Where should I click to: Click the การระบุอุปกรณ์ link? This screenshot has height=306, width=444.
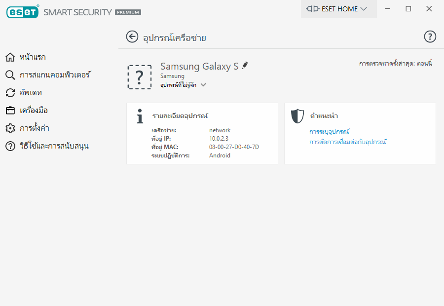[330, 132]
